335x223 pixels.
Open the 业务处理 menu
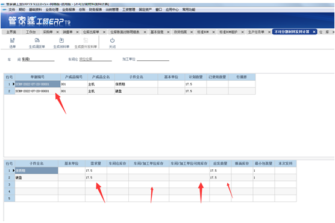point(52,10)
